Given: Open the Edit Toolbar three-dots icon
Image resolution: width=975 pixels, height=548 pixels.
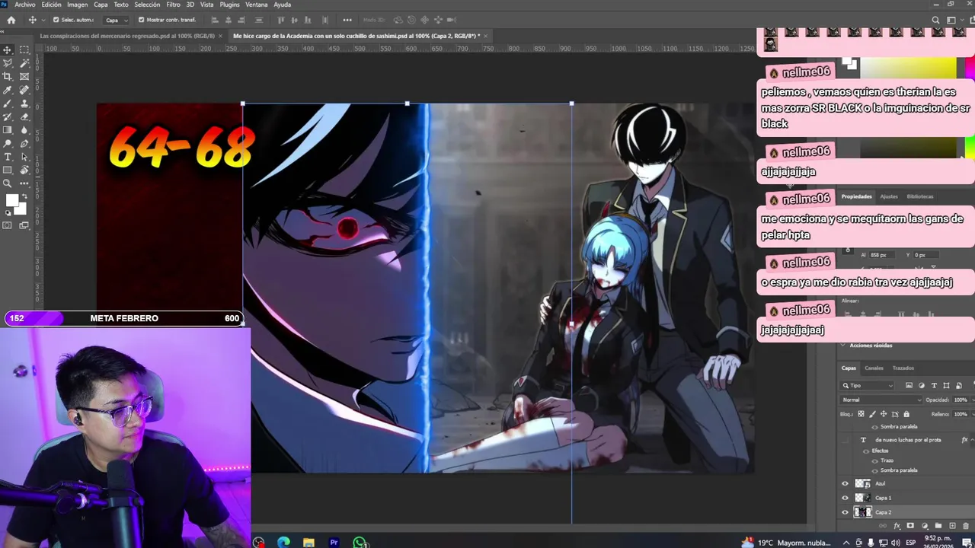Looking at the screenshot, I should [24, 183].
